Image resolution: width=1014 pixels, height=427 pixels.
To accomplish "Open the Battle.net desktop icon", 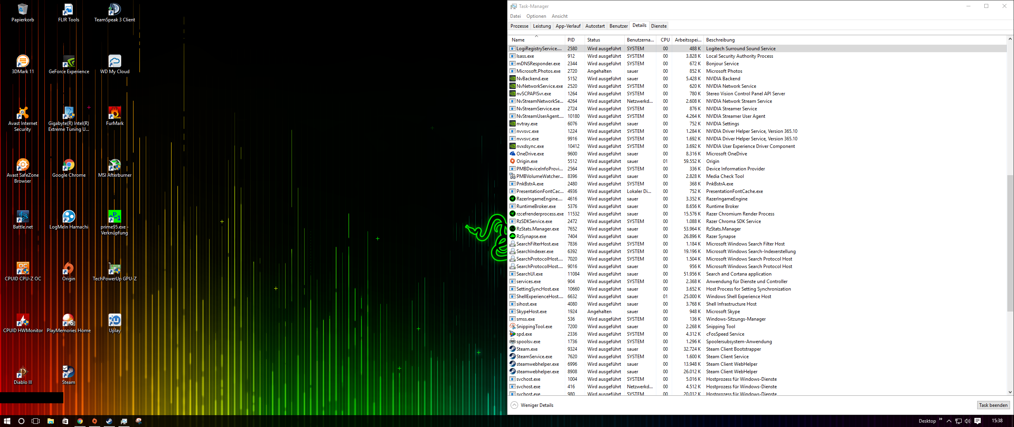I will point(23,217).
